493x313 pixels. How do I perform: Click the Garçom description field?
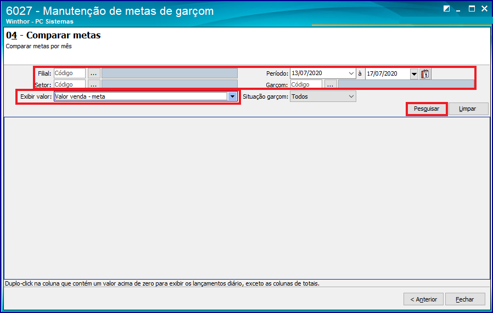[x=406, y=84]
